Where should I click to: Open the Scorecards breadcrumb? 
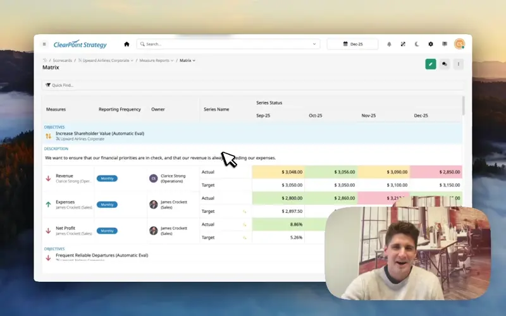[62, 60]
